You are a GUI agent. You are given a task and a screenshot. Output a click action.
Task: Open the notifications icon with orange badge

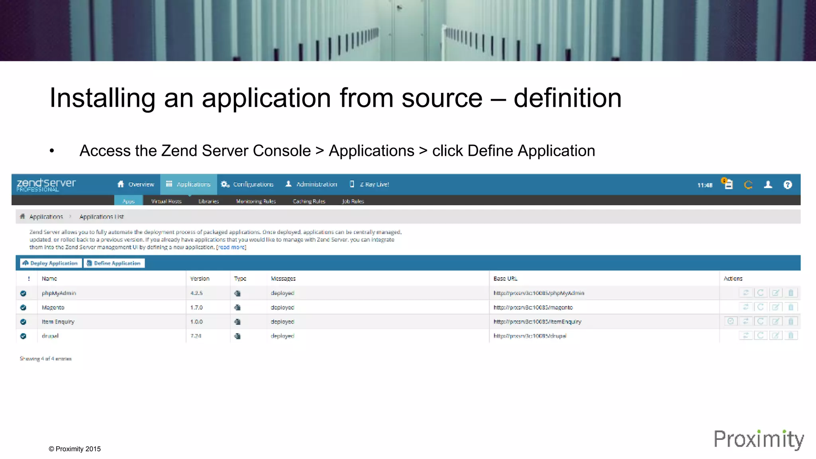[728, 184]
